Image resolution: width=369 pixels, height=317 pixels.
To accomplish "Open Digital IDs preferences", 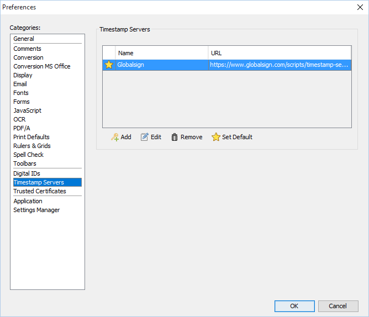I will 27,173.
